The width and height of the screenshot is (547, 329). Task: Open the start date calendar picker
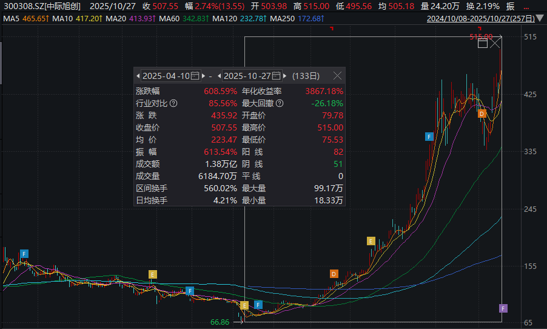(x=195, y=76)
